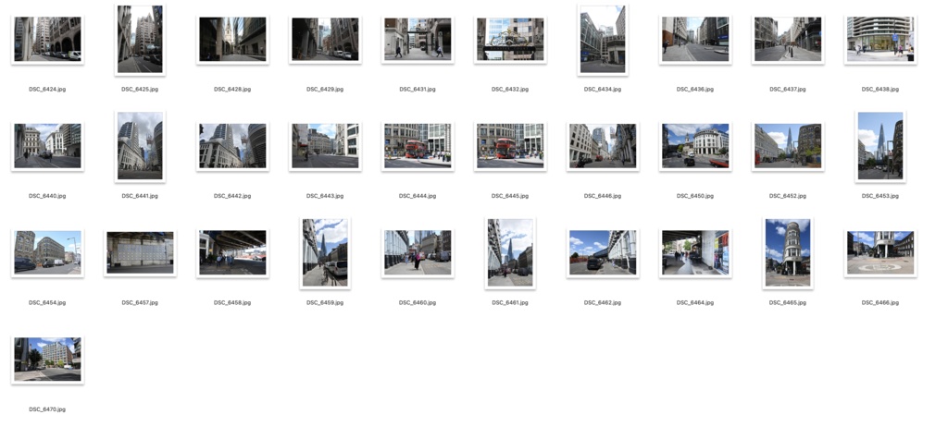The width and height of the screenshot is (948, 439).
Task: Select thumbnail of DSC_6440.jpg
Action: [x=47, y=146]
